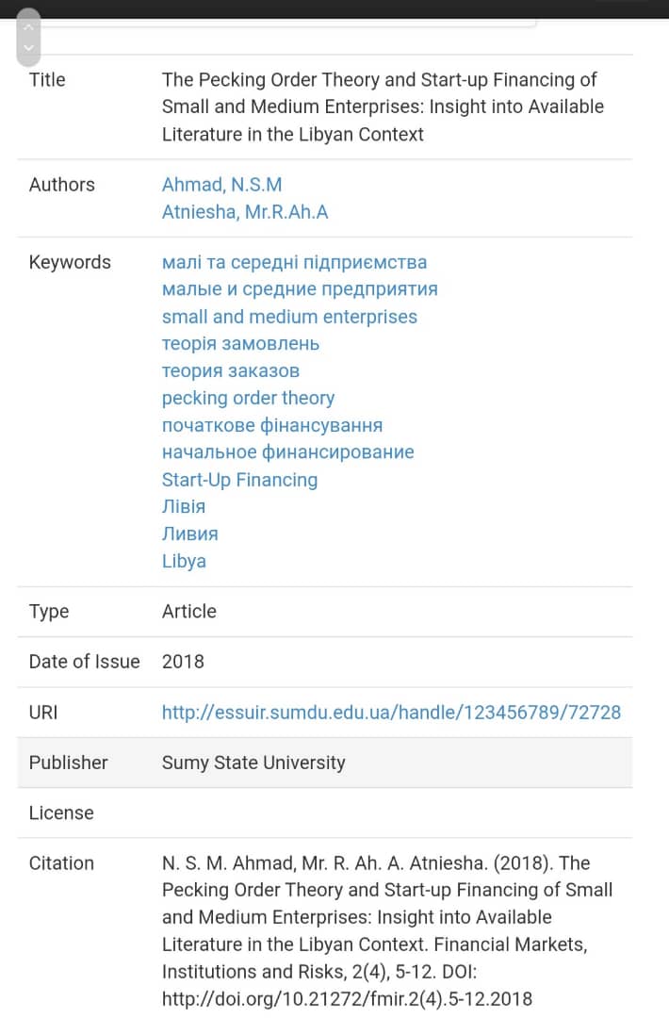Follow the essuir.sumdu.edu.ua handle URI
Viewport: 669px width, 1018px height.
391,713
